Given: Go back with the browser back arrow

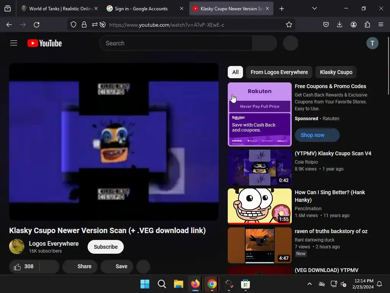Looking at the screenshot, I should tap(9, 25).
